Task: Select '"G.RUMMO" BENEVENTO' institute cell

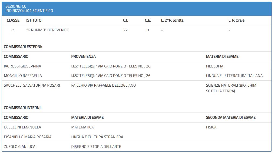Action: click(47, 30)
